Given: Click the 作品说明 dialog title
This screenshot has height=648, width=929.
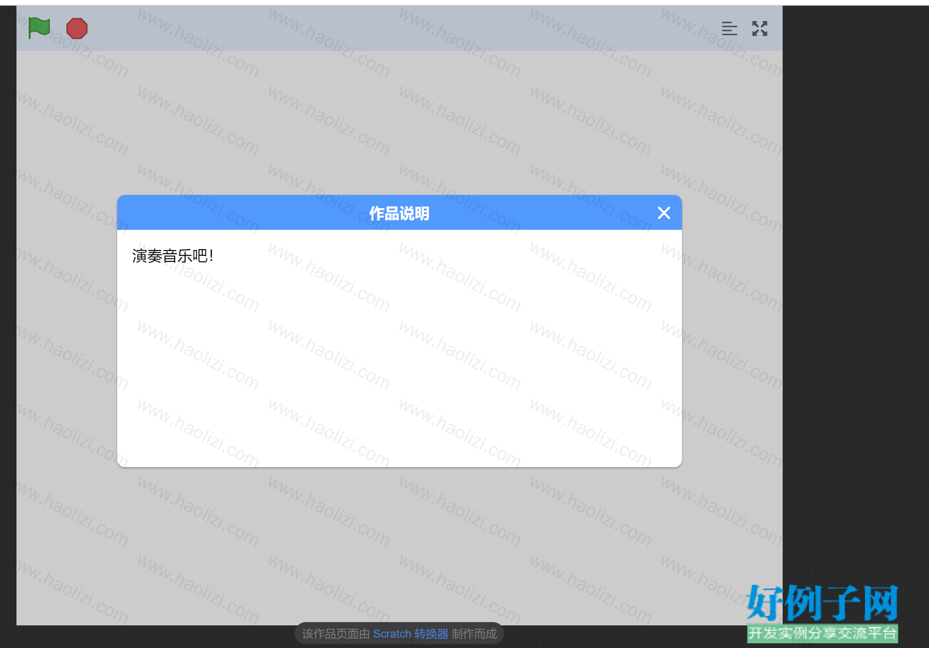Looking at the screenshot, I should tap(399, 213).
